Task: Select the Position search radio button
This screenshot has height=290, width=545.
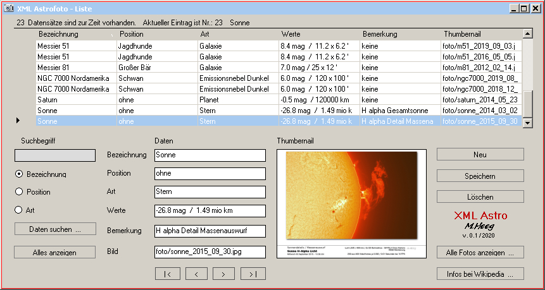Action: [19, 191]
